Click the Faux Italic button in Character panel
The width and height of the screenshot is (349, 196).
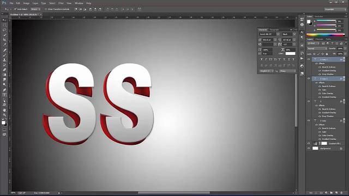click(266, 59)
